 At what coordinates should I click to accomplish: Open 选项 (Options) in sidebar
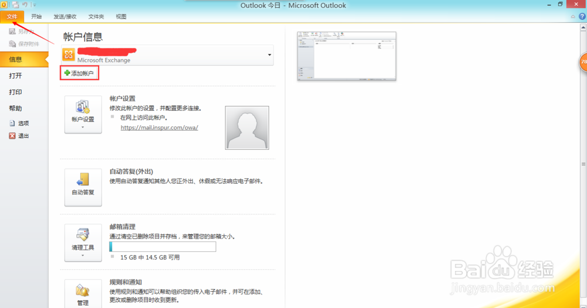pyautogui.click(x=19, y=123)
